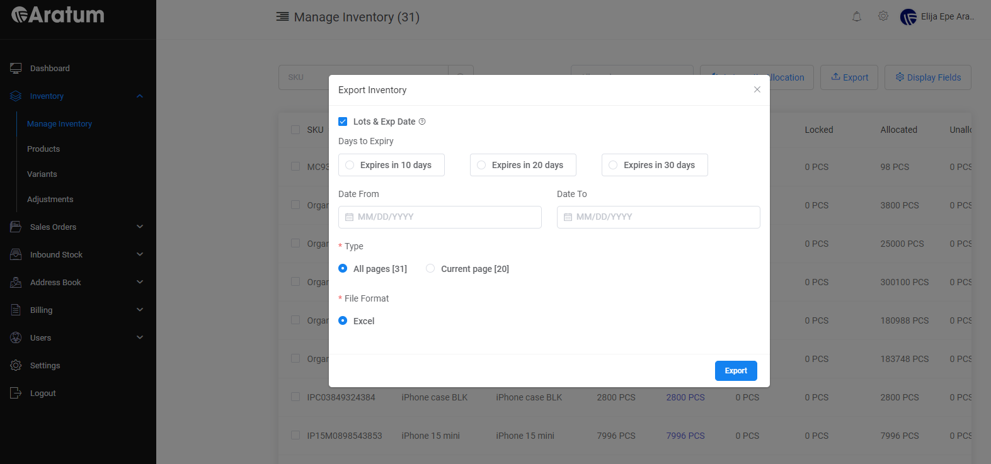Tick the select-all checkbox in table header
This screenshot has width=991, height=464.
coord(295,129)
